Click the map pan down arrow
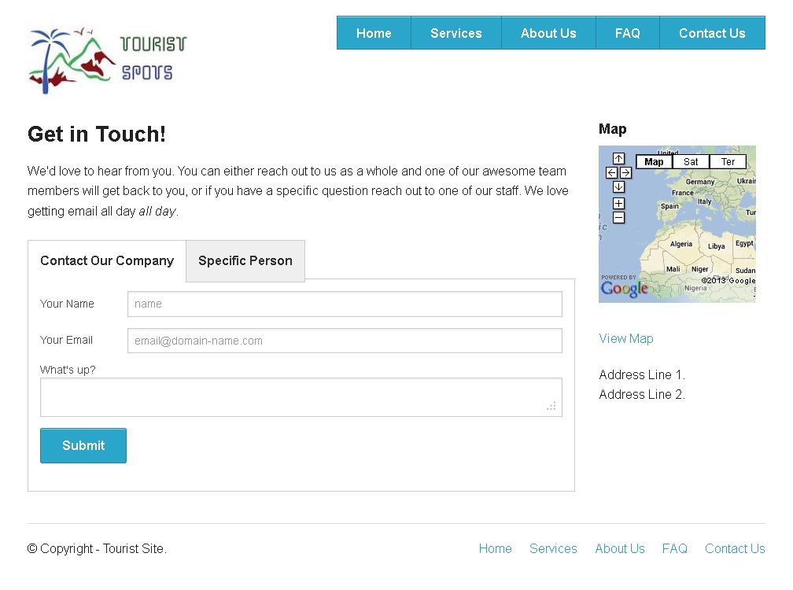Image resolution: width=793 pixels, height=590 pixels. [x=618, y=186]
